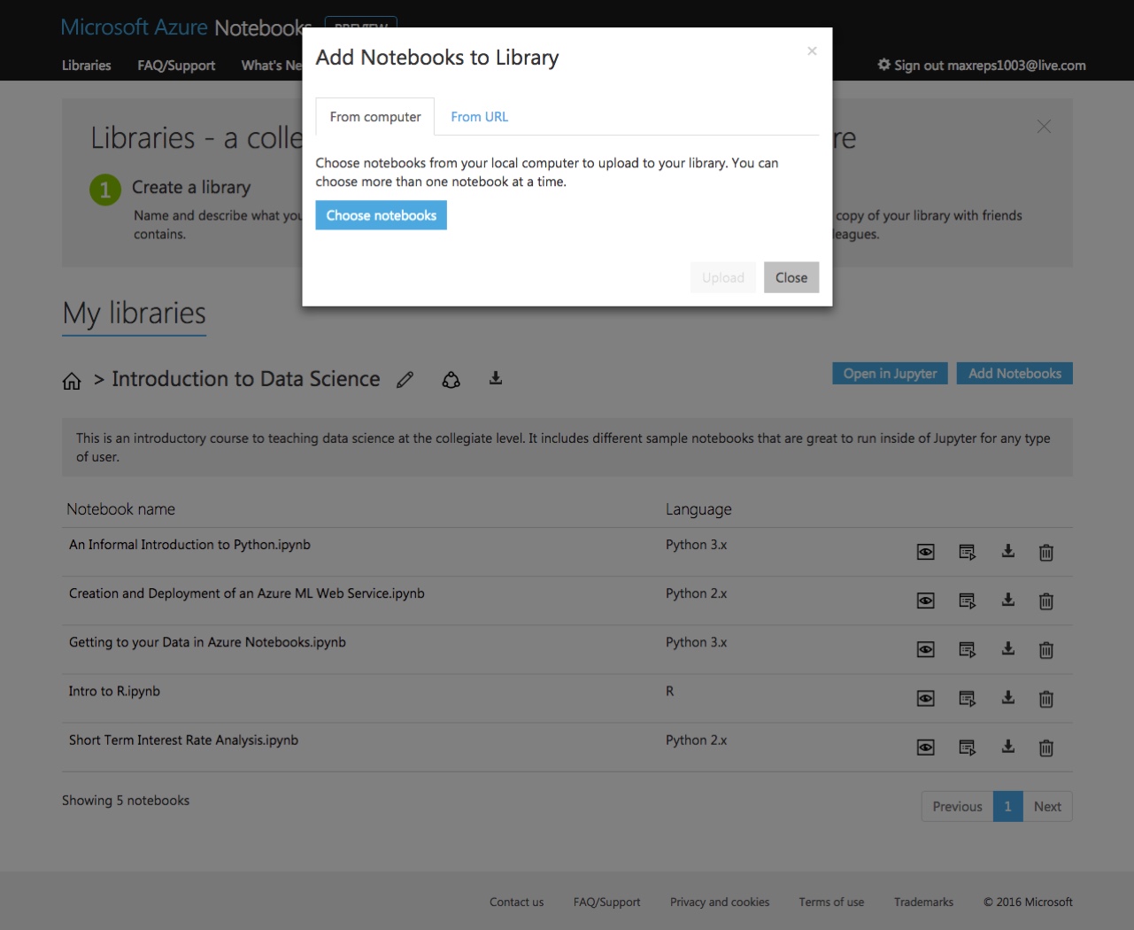Open Short Term Interest Rate Analysis.ipynb

tap(183, 740)
